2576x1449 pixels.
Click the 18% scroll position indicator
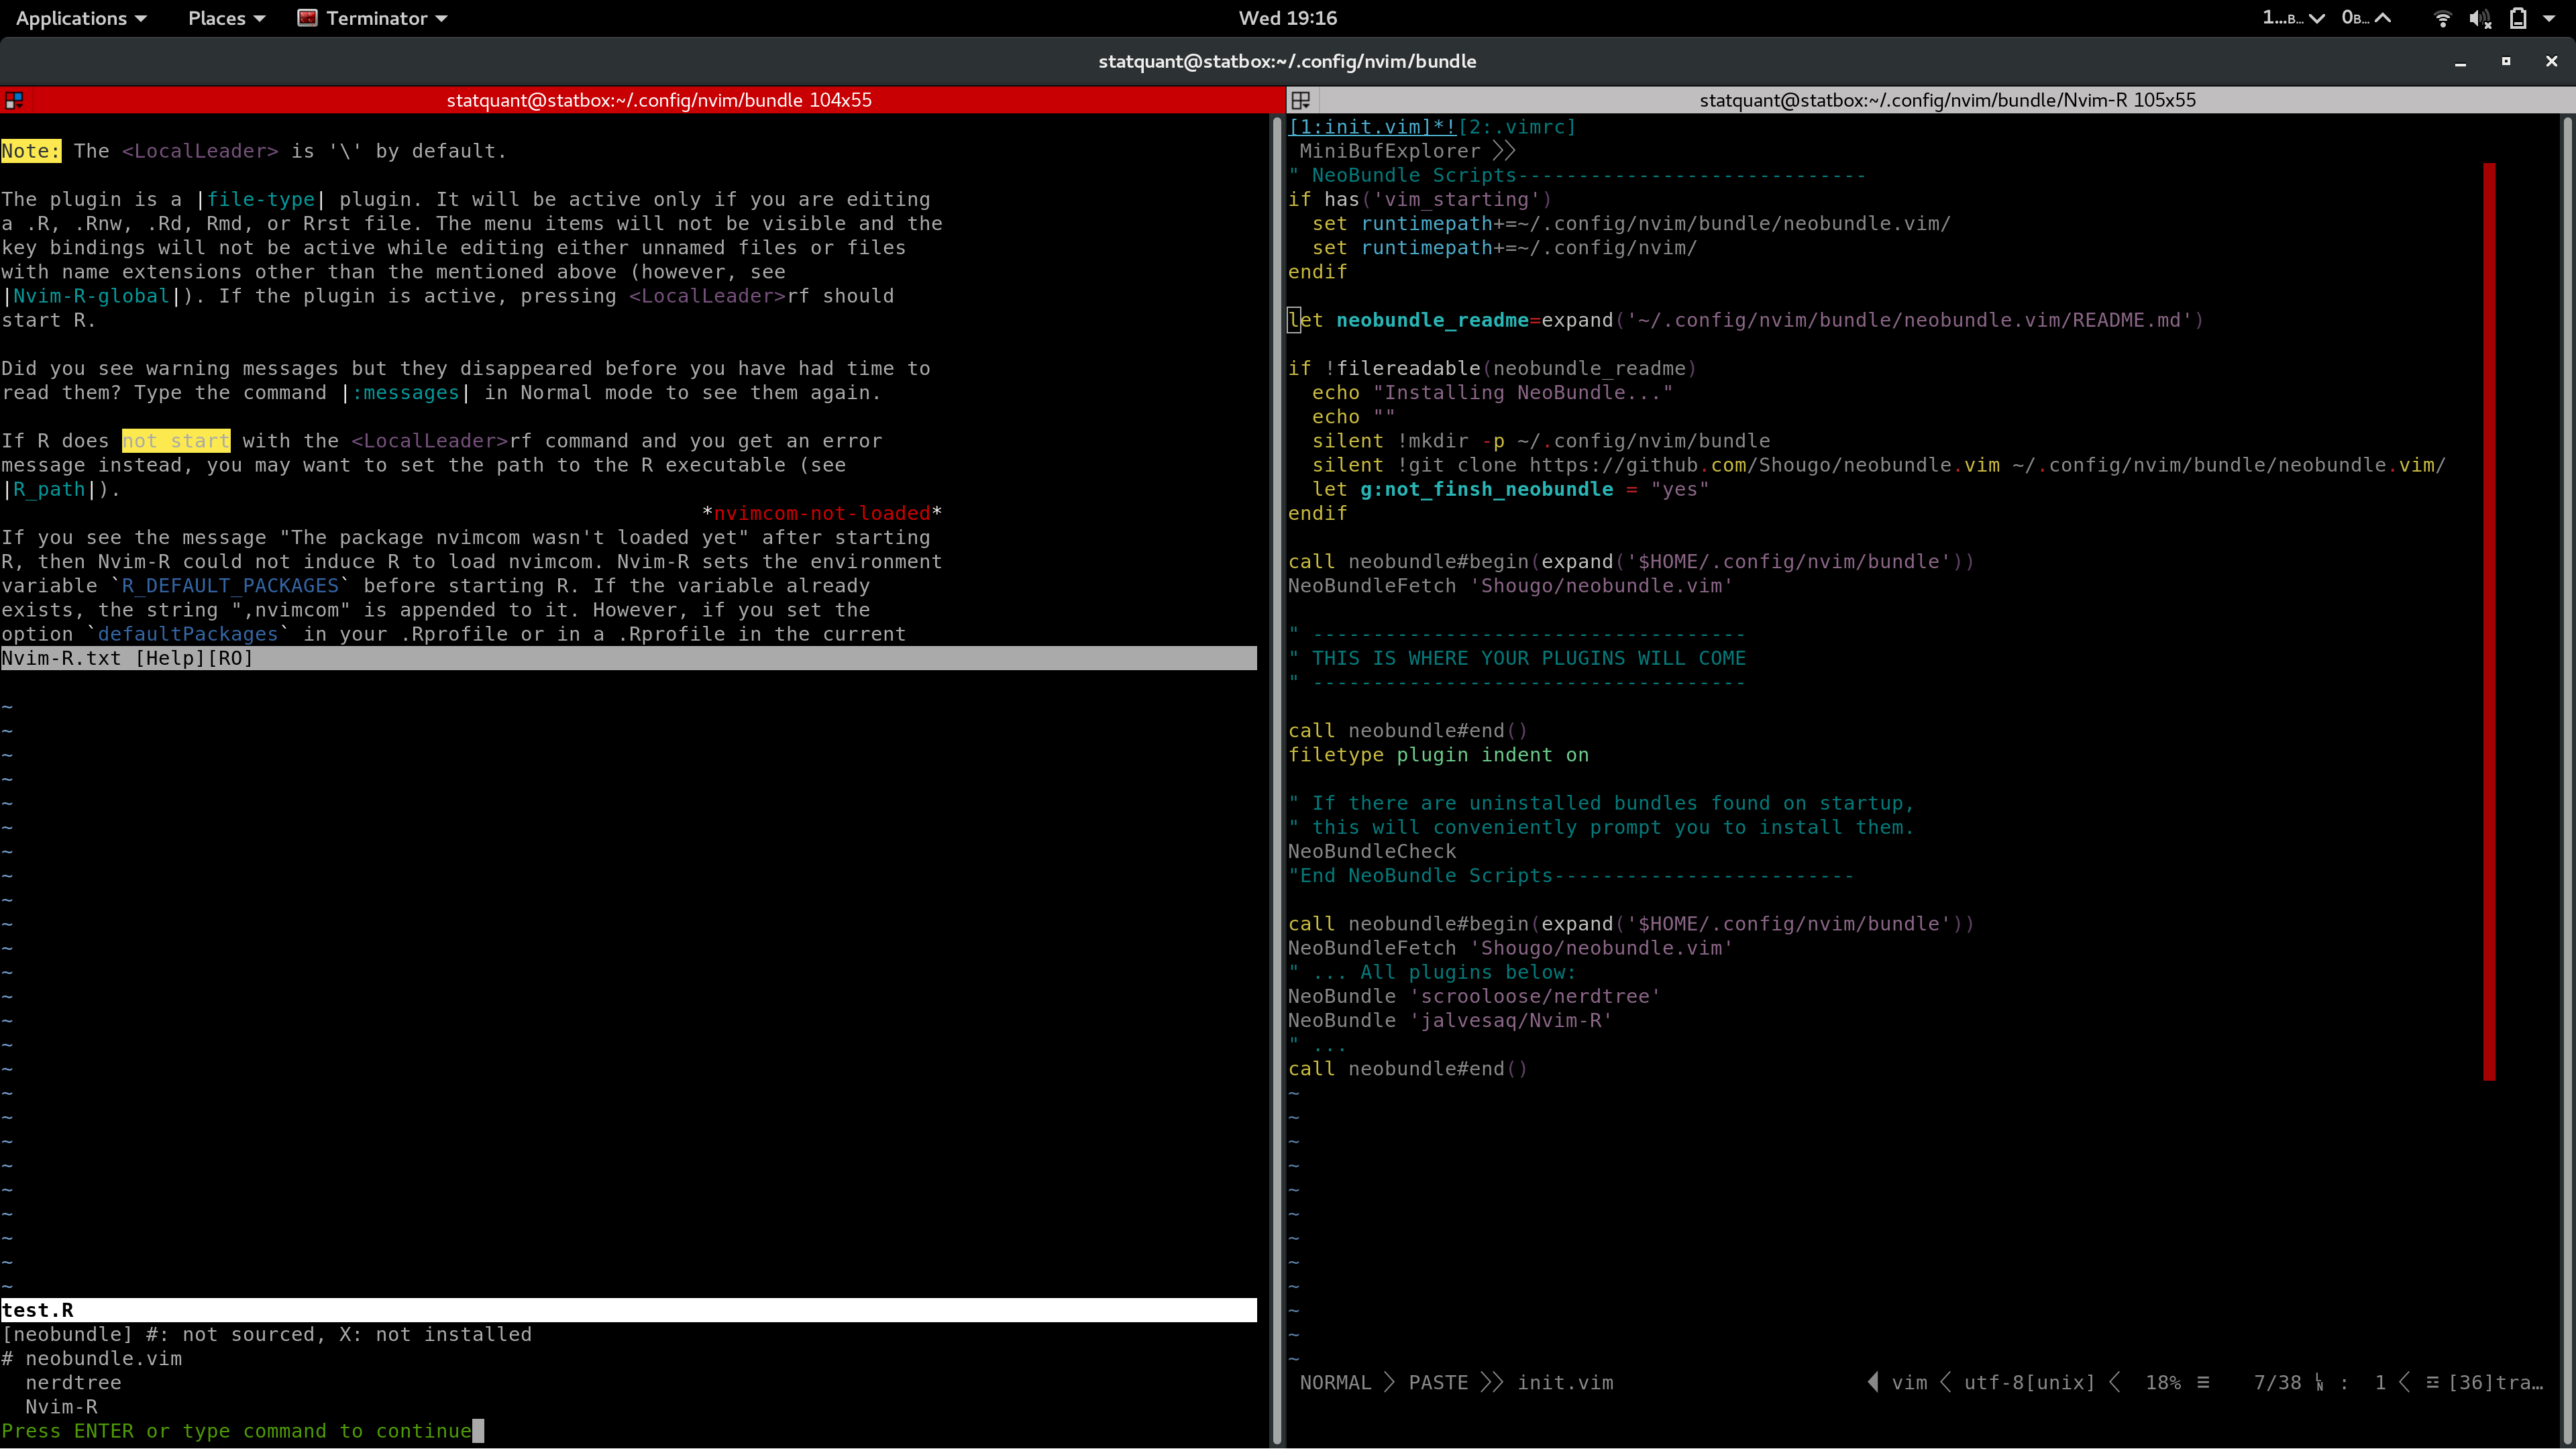click(x=2165, y=1382)
